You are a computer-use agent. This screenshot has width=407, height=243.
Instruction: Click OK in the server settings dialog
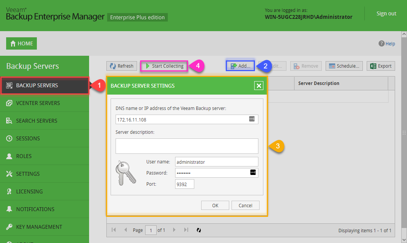(215, 205)
